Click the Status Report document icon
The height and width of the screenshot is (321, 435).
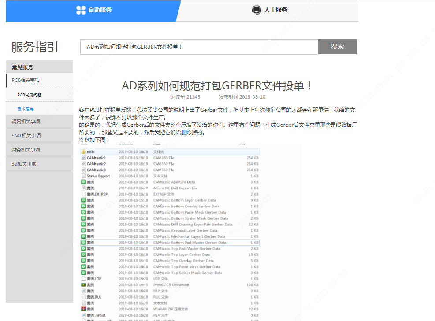coord(83,176)
